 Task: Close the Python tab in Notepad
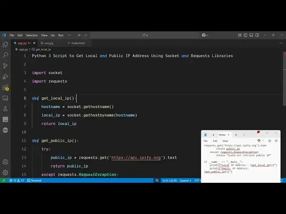pyautogui.click(x=228, y=135)
